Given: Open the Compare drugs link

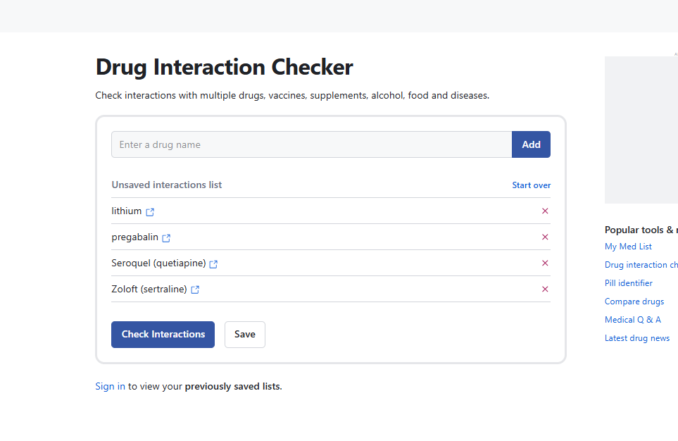Looking at the screenshot, I should [x=634, y=302].
